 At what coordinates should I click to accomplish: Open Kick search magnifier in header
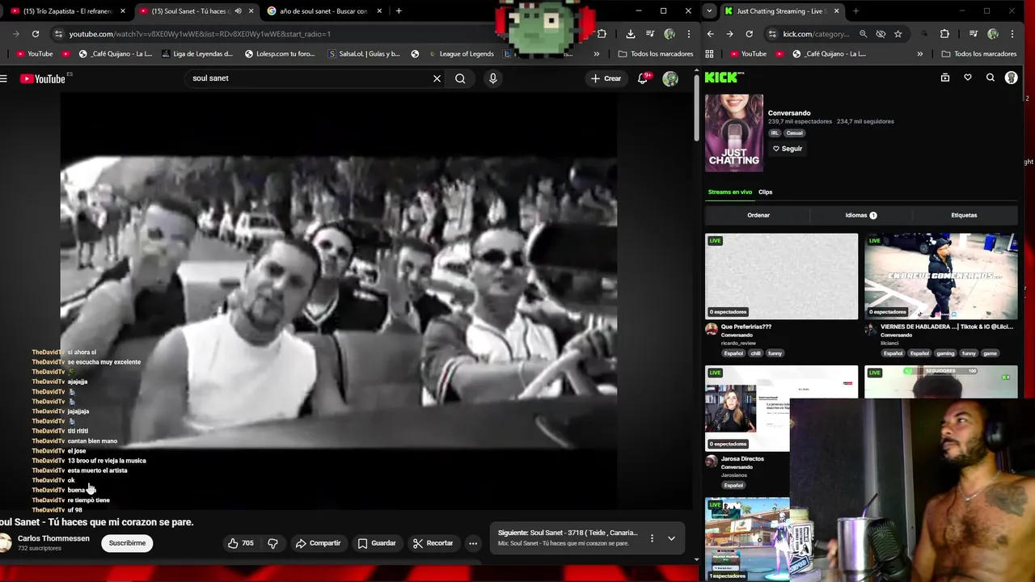(991, 78)
